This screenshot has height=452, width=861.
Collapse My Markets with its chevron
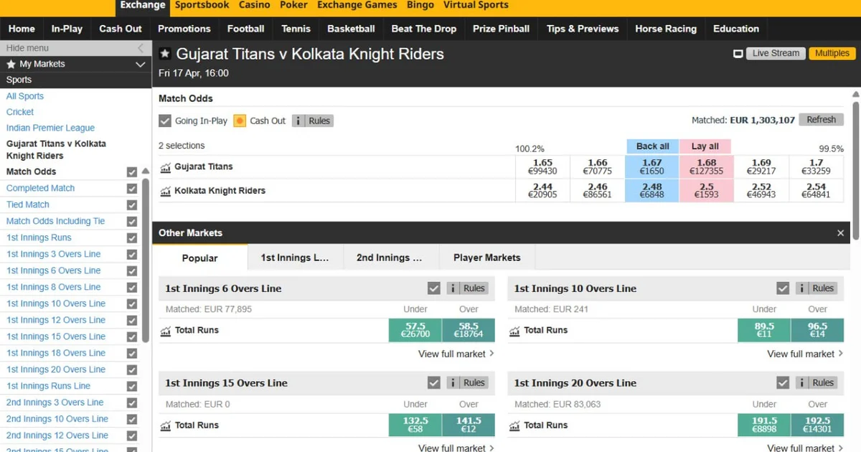tap(141, 64)
